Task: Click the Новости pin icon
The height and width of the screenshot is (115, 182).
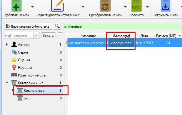Action: point(14,67)
